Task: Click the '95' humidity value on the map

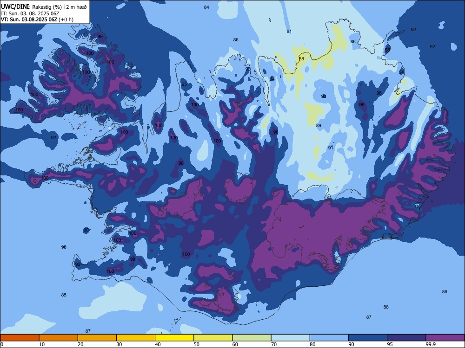Action: pyautogui.click(x=184, y=84)
